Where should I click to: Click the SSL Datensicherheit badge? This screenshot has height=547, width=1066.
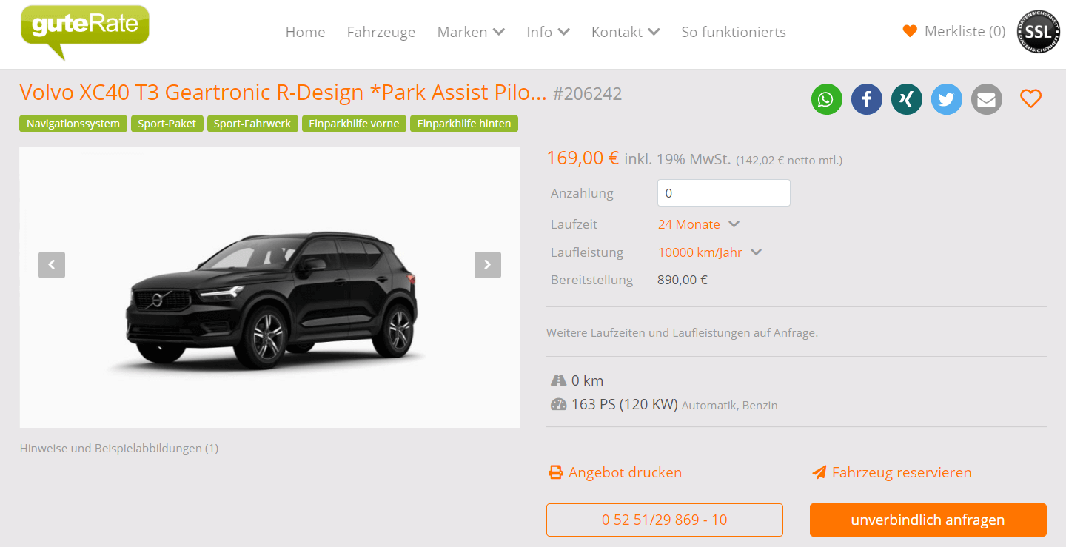(1038, 32)
